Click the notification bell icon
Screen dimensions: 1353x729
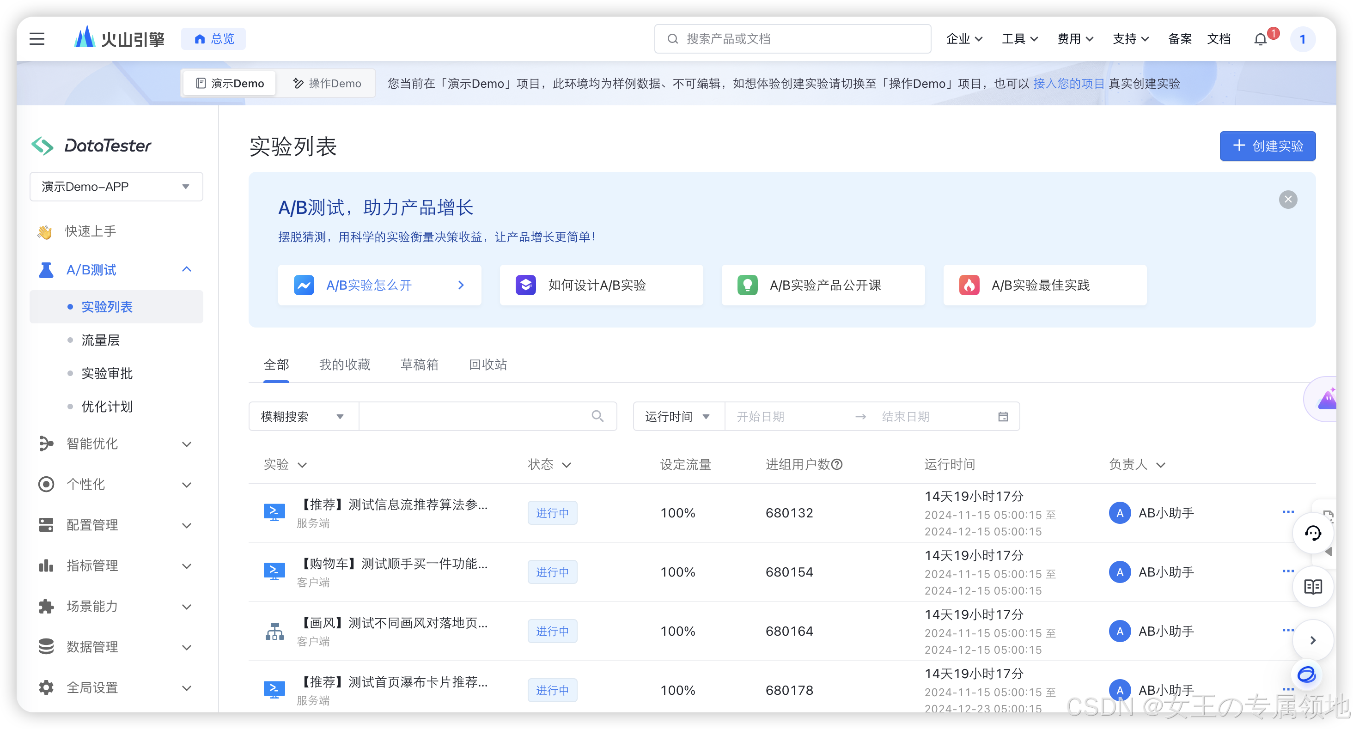pyautogui.click(x=1260, y=39)
